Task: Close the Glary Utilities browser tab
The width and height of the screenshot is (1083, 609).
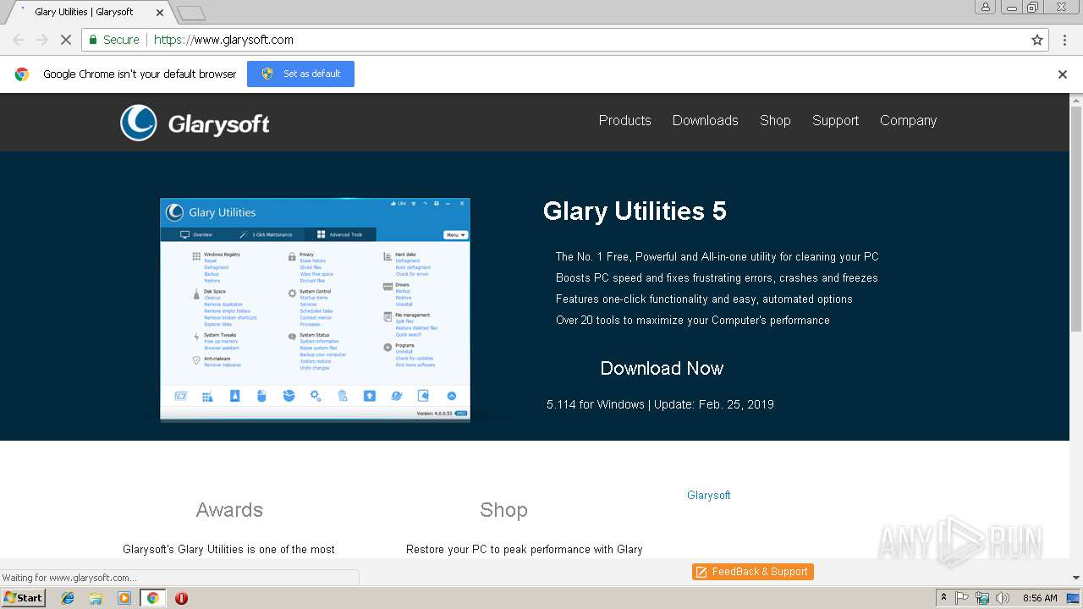Action: 160,13
